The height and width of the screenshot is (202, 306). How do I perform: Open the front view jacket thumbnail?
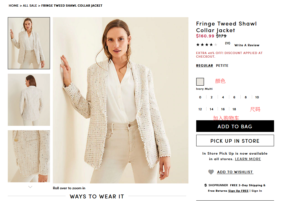(29, 43)
